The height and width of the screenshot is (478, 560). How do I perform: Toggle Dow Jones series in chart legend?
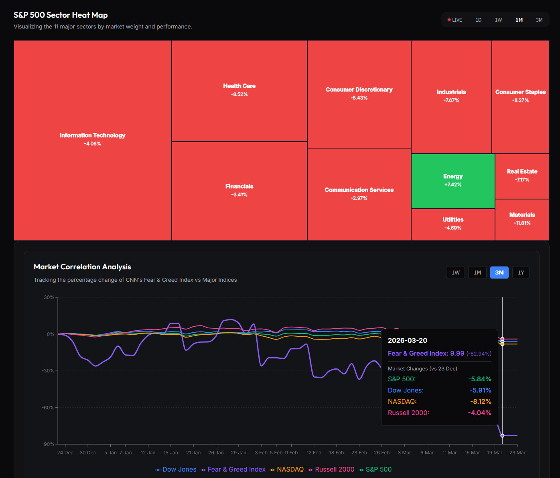click(x=176, y=470)
